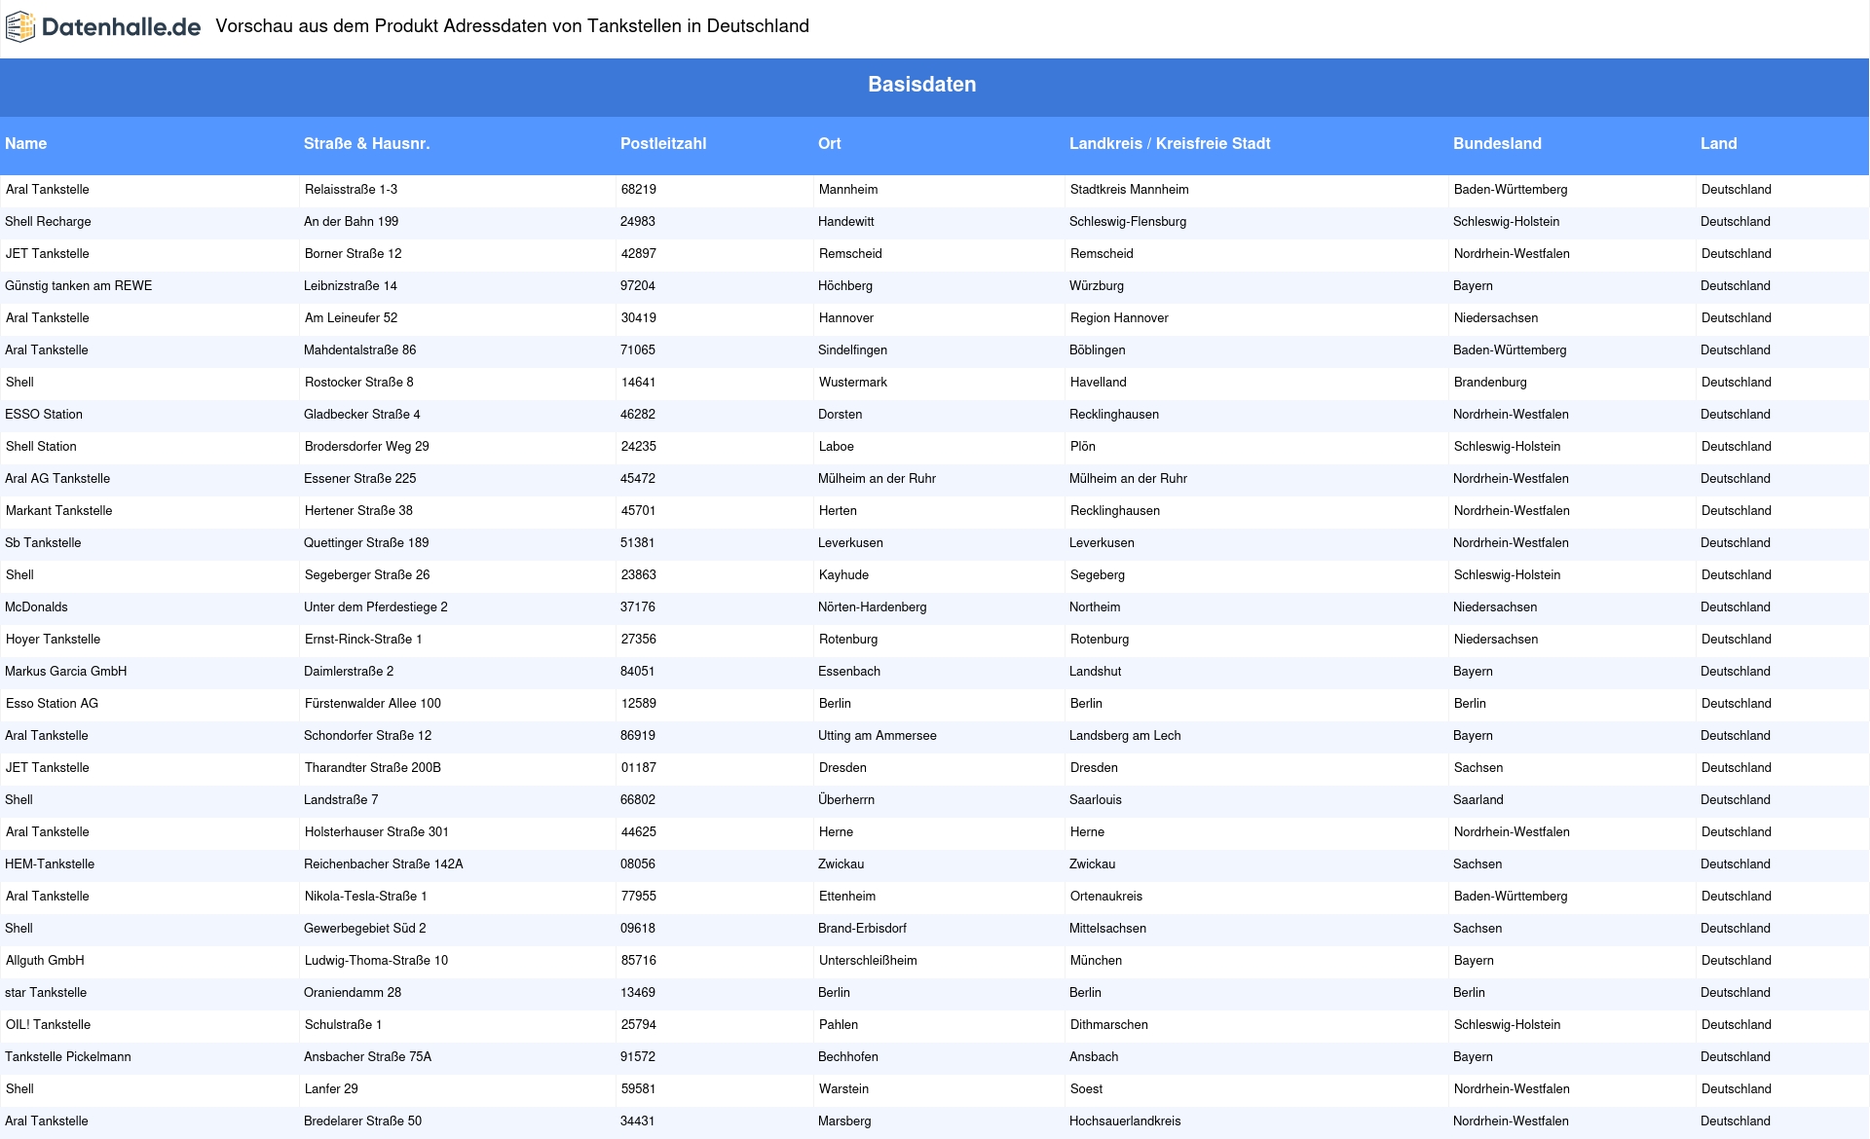1870x1139 pixels.
Task: Click postal code 01187
Action: point(639,768)
